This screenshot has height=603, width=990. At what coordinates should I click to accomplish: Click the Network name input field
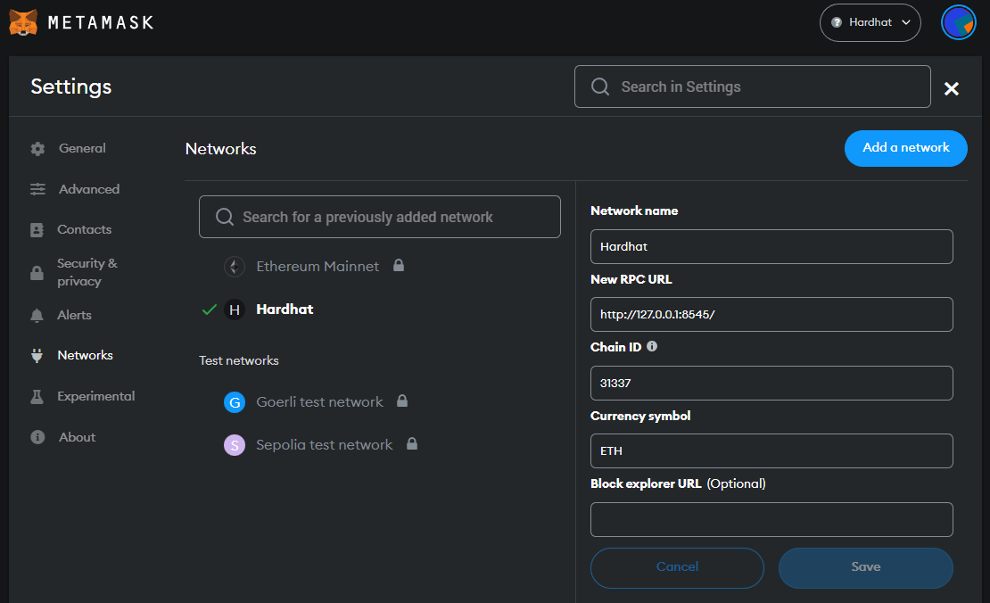click(x=771, y=246)
